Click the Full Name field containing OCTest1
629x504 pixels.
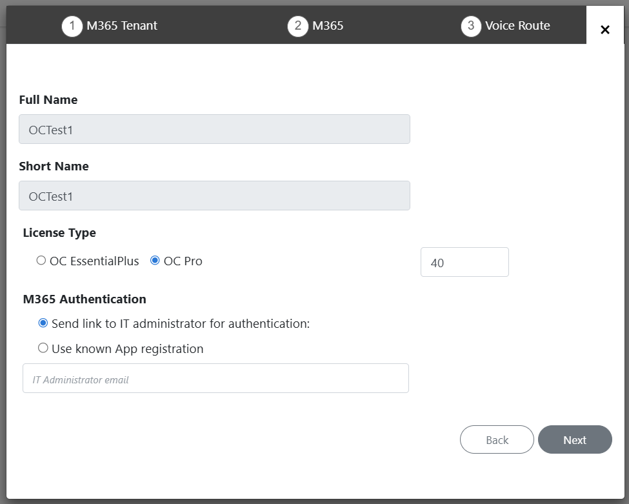coord(214,129)
